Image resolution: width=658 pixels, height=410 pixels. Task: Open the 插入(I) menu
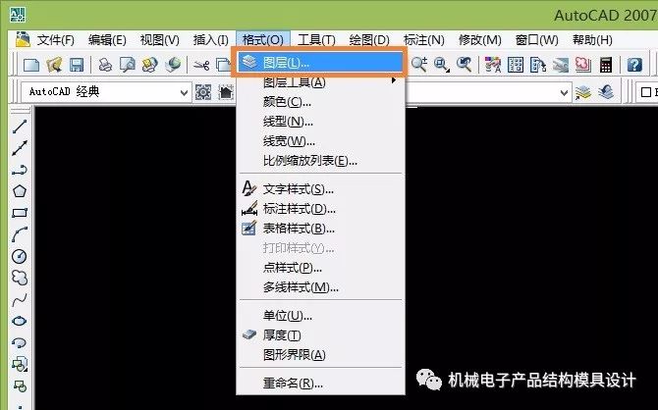click(x=211, y=40)
